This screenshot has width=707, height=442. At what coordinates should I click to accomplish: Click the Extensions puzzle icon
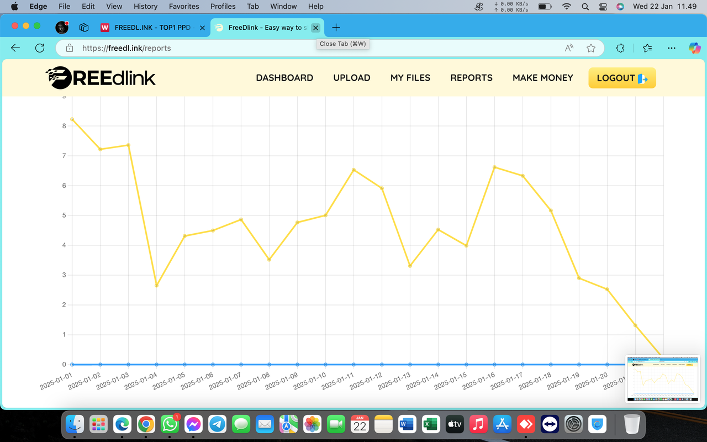pyautogui.click(x=620, y=48)
